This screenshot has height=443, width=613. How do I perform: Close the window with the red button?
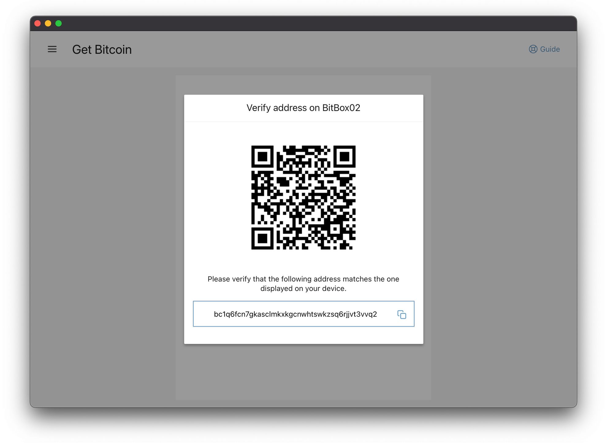point(38,24)
